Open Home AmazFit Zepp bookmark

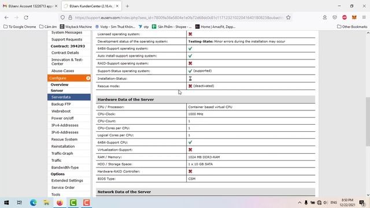coord(216,27)
